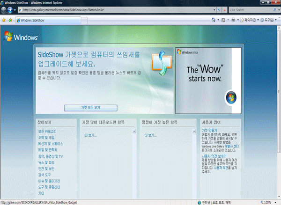
Task: Click the 사용자 참여 panel heading
Action: tap(211, 123)
